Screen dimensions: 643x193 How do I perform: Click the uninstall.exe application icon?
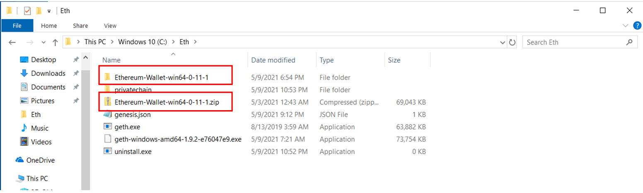107,152
